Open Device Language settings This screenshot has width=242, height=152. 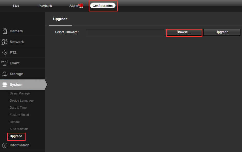point(22,101)
